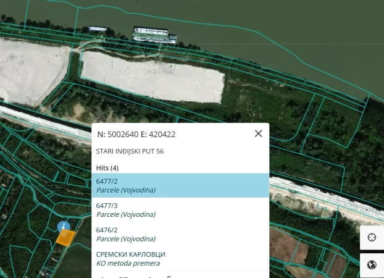
Task: Open СРЕМСКИ КАРЛОВЦИ KO metoda premera entry
Action: 182,258
